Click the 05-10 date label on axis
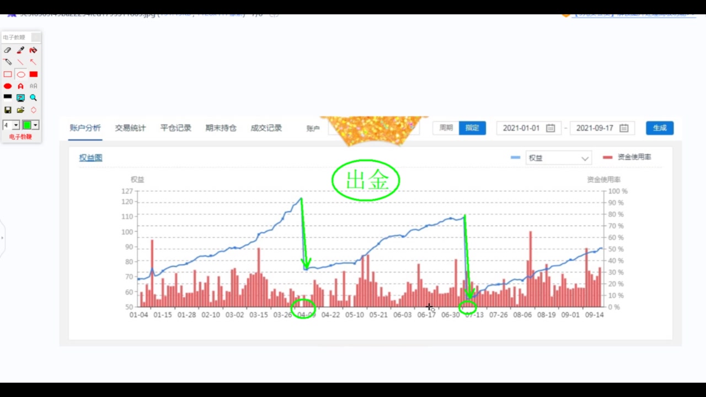The width and height of the screenshot is (706, 397). pyautogui.click(x=355, y=315)
